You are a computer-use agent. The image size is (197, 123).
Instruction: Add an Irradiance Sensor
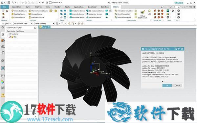point(77,11)
